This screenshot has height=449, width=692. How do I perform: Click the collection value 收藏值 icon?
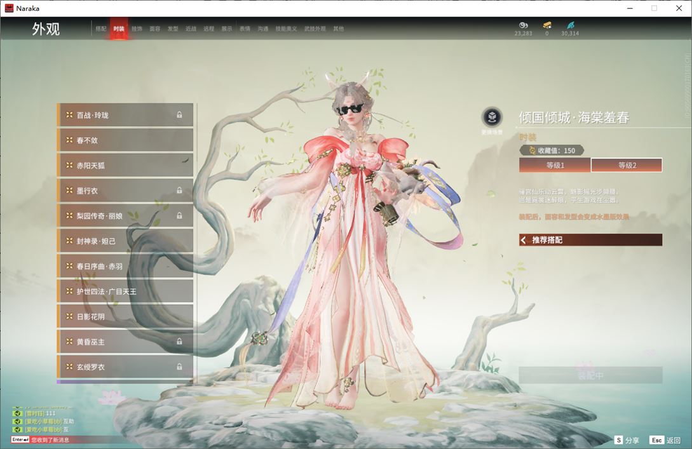(533, 151)
